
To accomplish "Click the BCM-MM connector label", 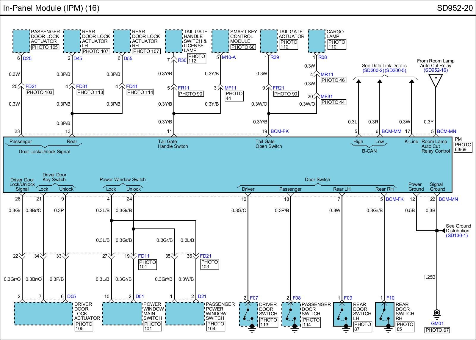I will coord(391,131).
